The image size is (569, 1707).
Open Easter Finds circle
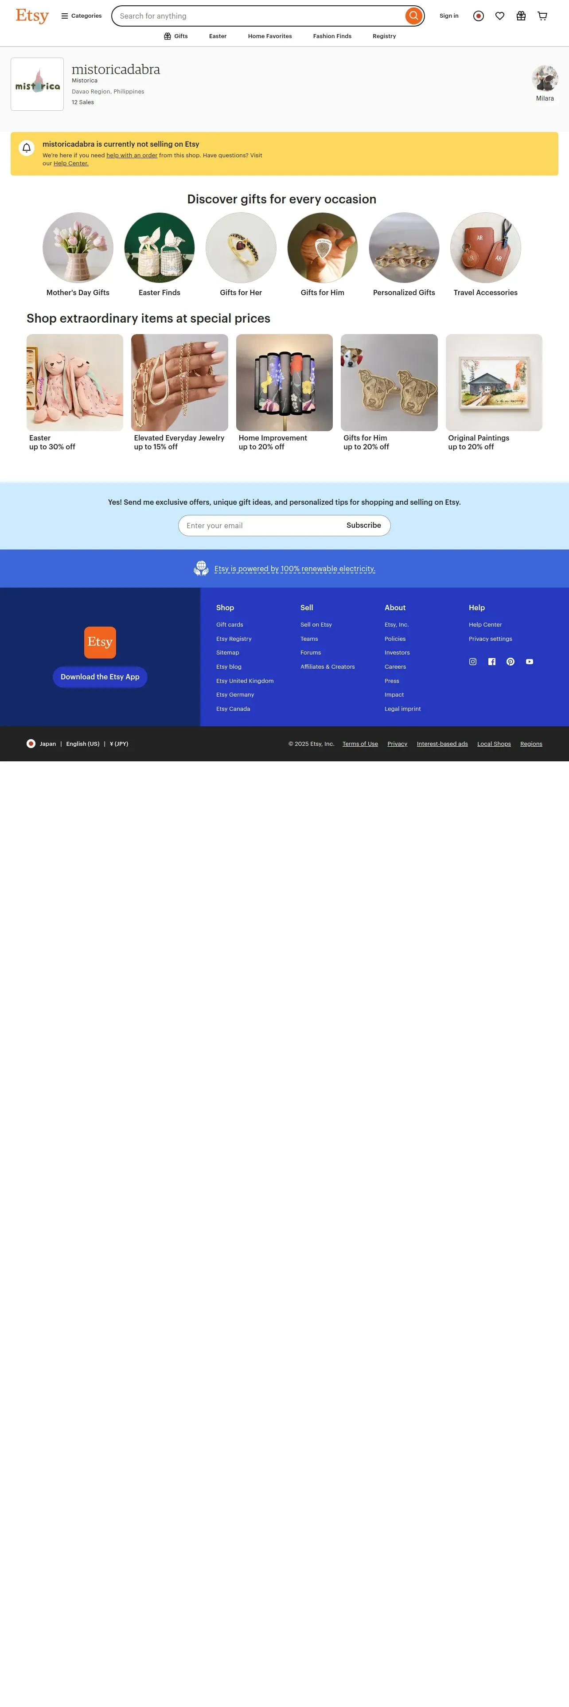click(x=159, y=248)
